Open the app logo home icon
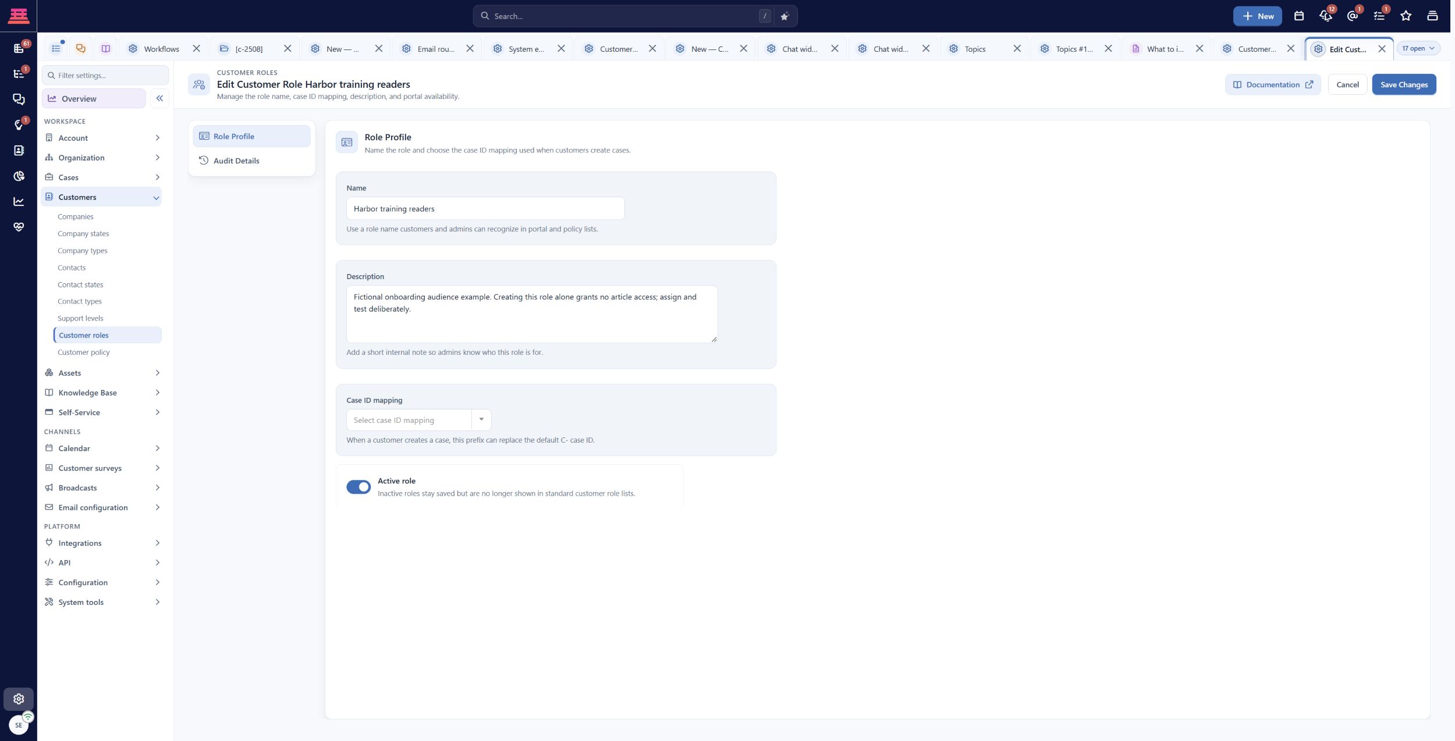The height and width of the screenshot is (741, 1455). (19, 16)
